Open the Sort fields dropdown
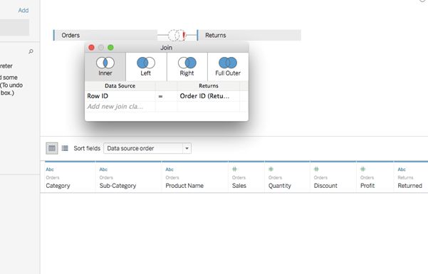This screenshot has height=274, width=428. point(147,148)
